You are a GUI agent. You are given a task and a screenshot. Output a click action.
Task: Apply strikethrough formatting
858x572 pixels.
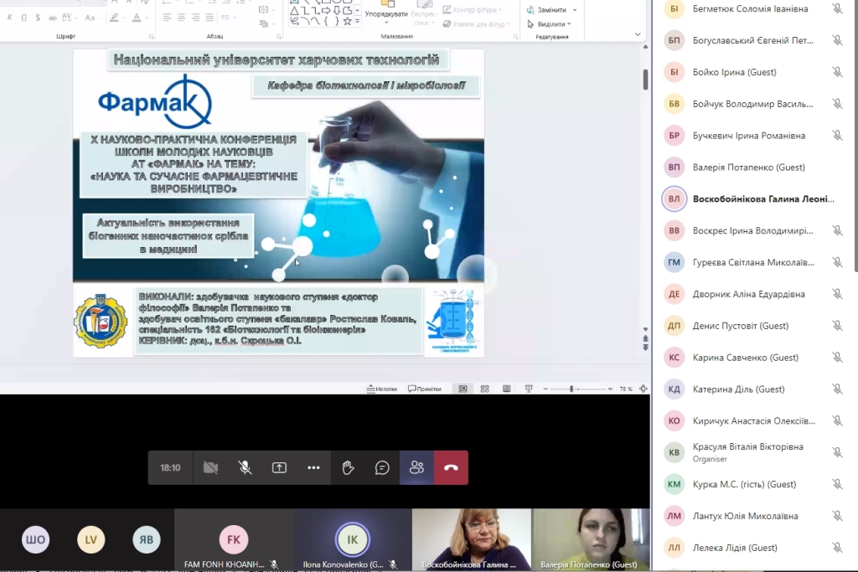[53, 18]
